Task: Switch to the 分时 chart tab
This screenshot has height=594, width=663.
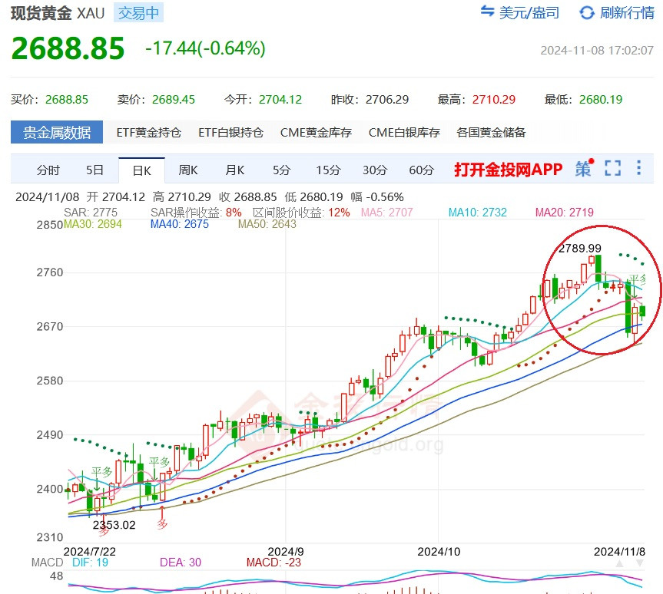Action: pos(48,170)
